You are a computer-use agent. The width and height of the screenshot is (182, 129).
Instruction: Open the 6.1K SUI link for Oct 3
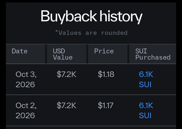pos(146,79)
